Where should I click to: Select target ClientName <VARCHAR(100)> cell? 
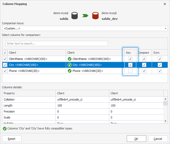point(95,59)
